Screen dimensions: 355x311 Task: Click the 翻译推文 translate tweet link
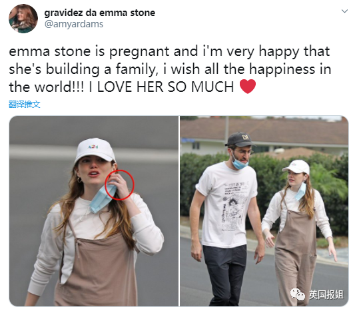pos(25,105)
